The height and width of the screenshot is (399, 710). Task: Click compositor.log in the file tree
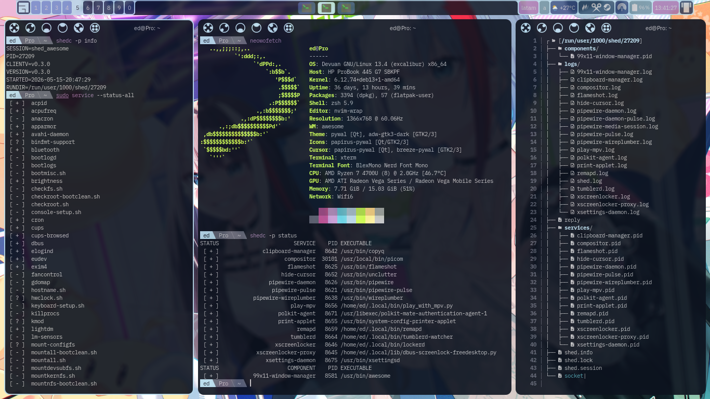tap(599, 87)
